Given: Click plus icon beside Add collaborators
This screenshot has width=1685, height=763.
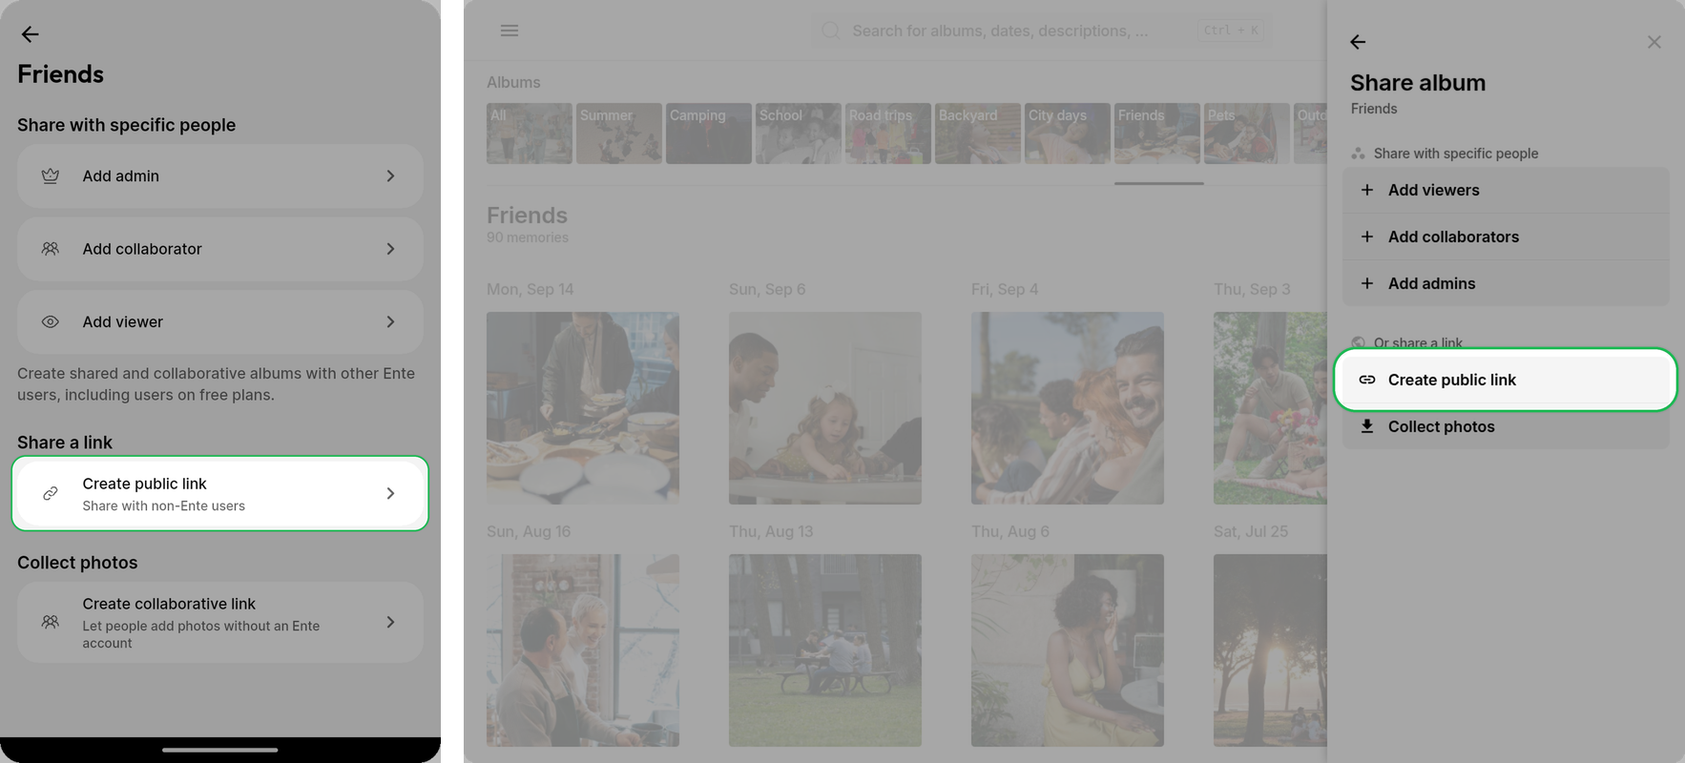Looking at the screenshot, I should (1367, 237).
